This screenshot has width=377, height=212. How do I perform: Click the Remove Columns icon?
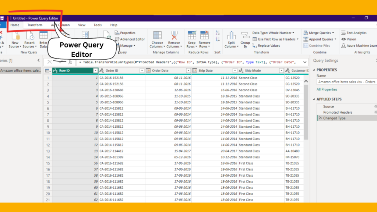pos(174,40)
